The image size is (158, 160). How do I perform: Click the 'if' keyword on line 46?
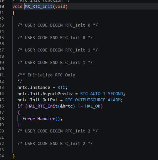(20, 106)
